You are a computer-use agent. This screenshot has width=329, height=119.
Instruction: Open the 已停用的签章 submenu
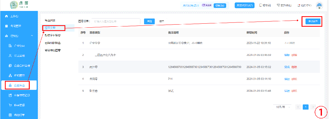tap(53, 43)
